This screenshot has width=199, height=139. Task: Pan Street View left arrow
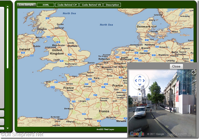click(x=136, y=81)
